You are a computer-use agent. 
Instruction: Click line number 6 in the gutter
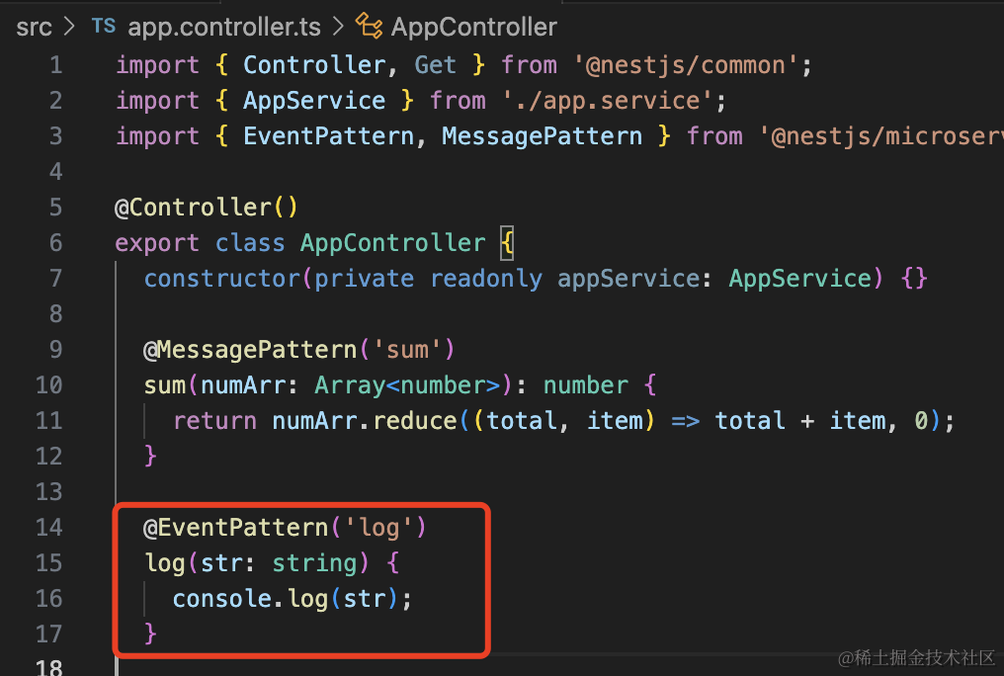pos(54,243)
